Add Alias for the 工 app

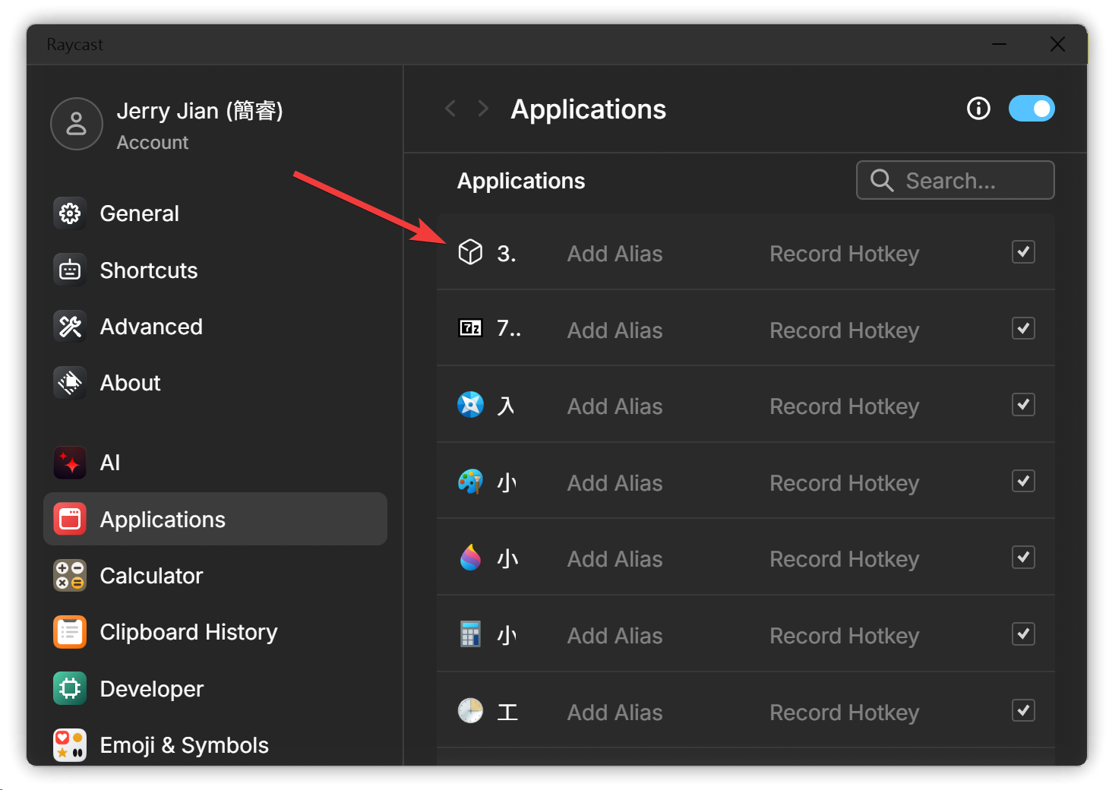[615, 713]
